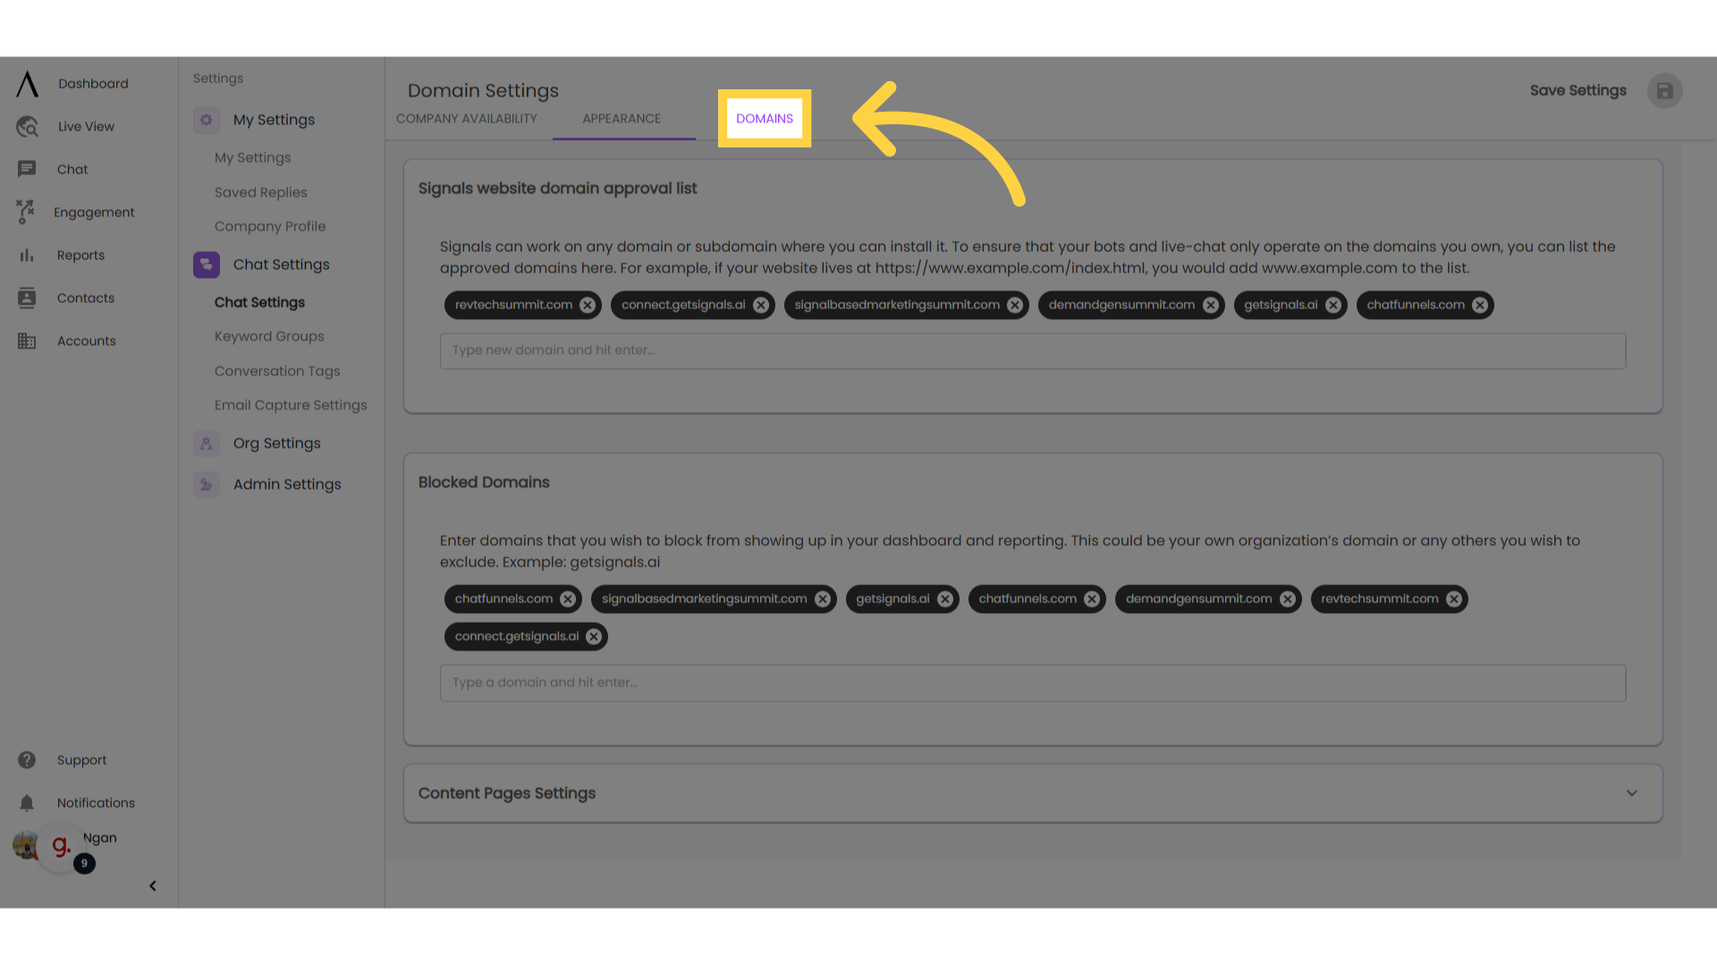Remove getsignals.ai from approved domains
Screen dimensions: 1717x965
tap(1333, 304)
